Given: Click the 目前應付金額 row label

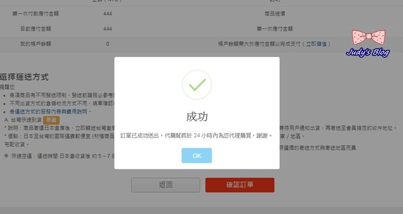Looking at the screenshot, I should pyautogui.click(x=36, y=29).
